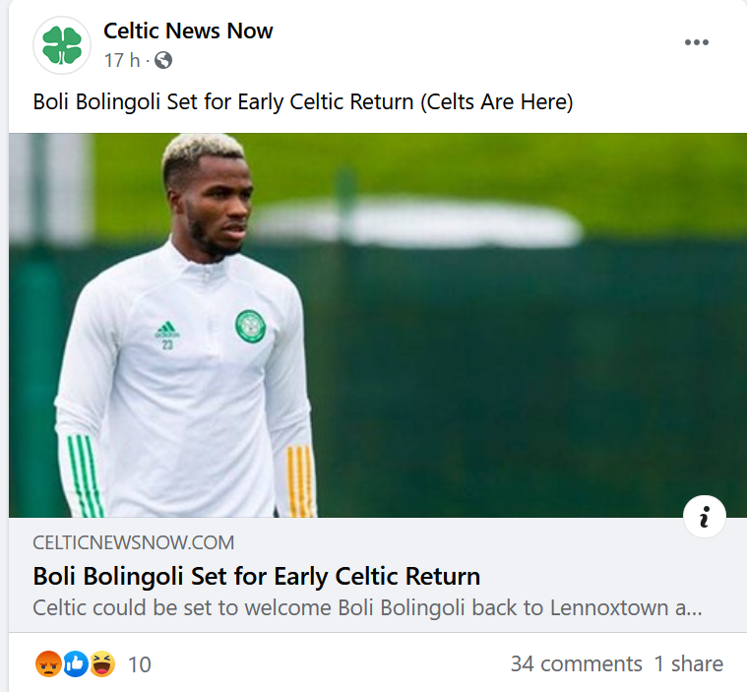Click the Celtic News Now shamrock avatar
The image size is (747, 692).
[x=62, y=45]
